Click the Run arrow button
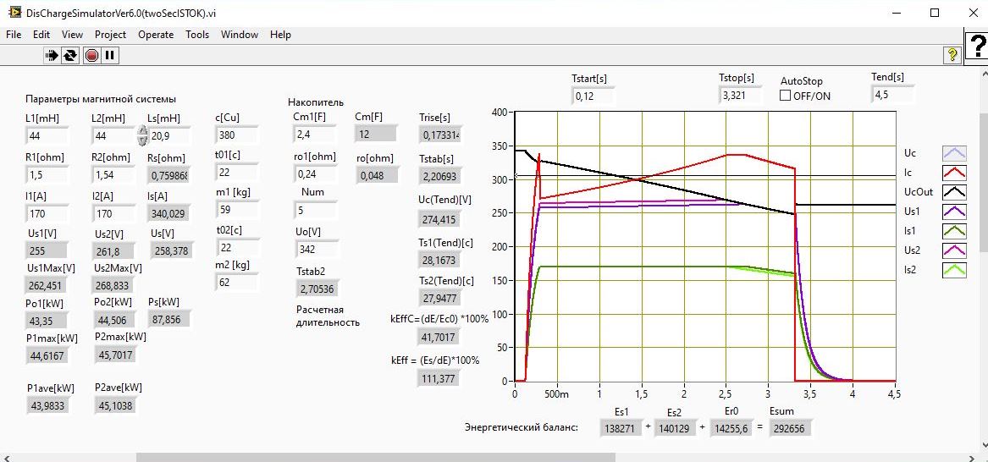The height and width of the screenshot is (462, 988). point(52,56)
